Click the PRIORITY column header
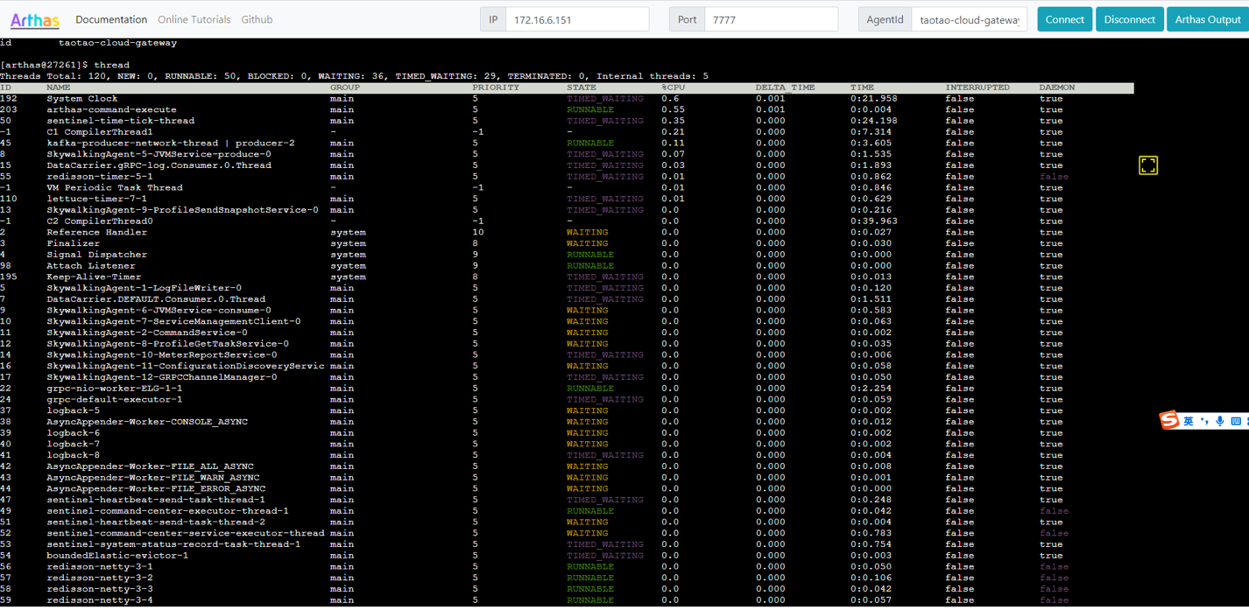Screen dimensions: 1249x610 tap(496, 88)
